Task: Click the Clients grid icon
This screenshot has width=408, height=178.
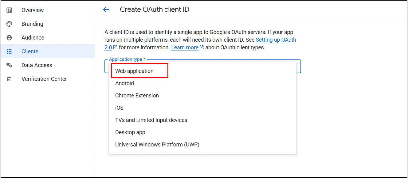Action: pyautogui.click(x=9, y=51)
